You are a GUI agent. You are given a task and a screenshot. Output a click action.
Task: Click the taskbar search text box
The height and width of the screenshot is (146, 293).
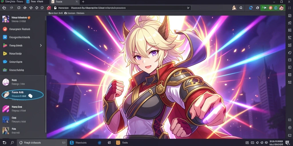(x=42, y=143)
